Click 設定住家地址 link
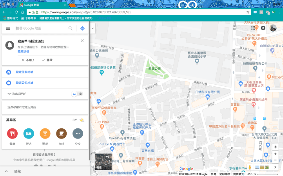283x176 pixels. pos(25,72)
